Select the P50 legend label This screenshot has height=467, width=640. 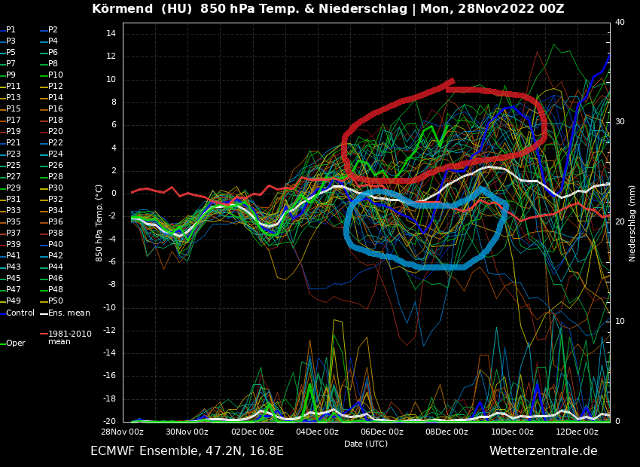[56, 301]
